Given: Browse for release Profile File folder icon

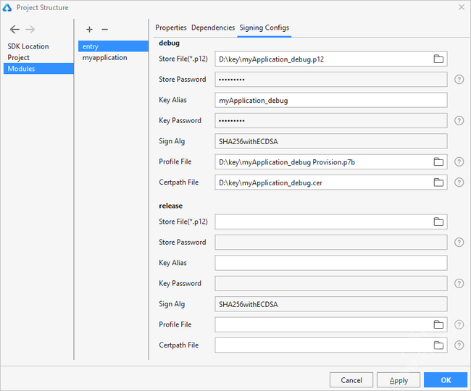Looking at the screenshot, I should click(438, 324).
